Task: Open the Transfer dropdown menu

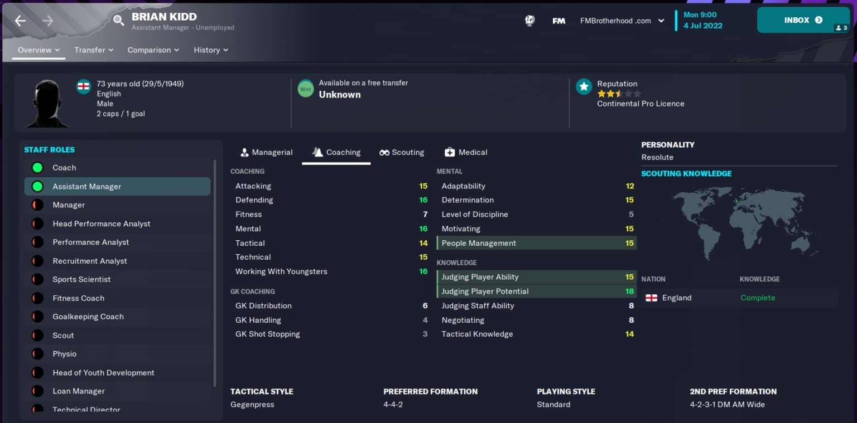Action: pos(94,50)
